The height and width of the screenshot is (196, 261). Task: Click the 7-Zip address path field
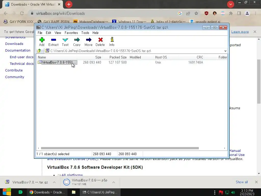click(134, 51)
